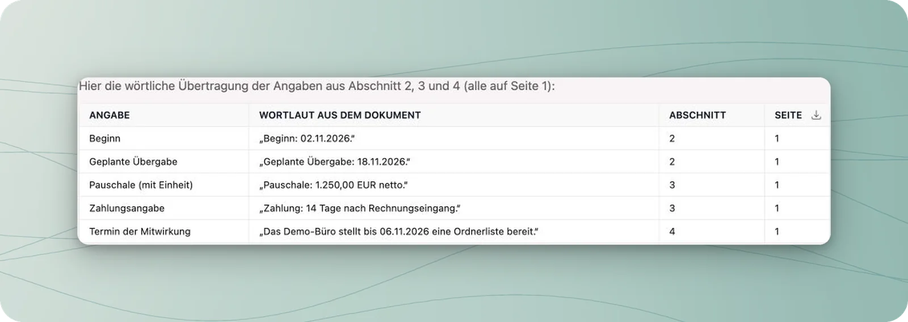Image resolution: width=908 pixels, height=322 pixels.
Task: Click the "Termin der Mitwirkung" cell
Action: coord(140,232)
